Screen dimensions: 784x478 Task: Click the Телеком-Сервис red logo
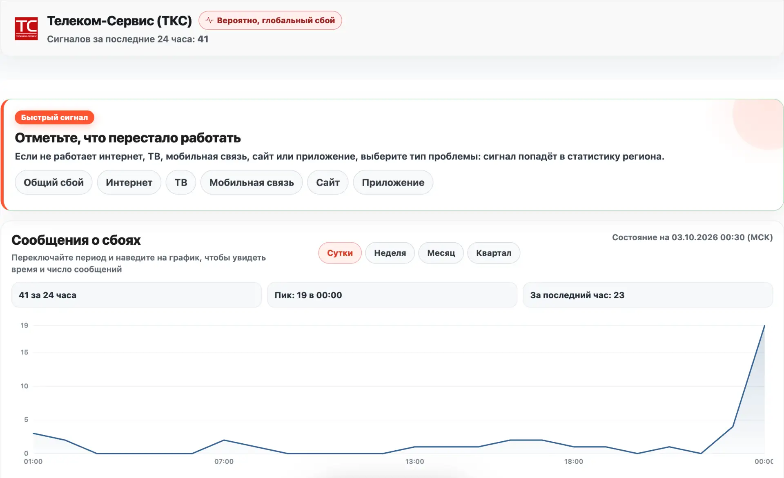tap(26, 28)
